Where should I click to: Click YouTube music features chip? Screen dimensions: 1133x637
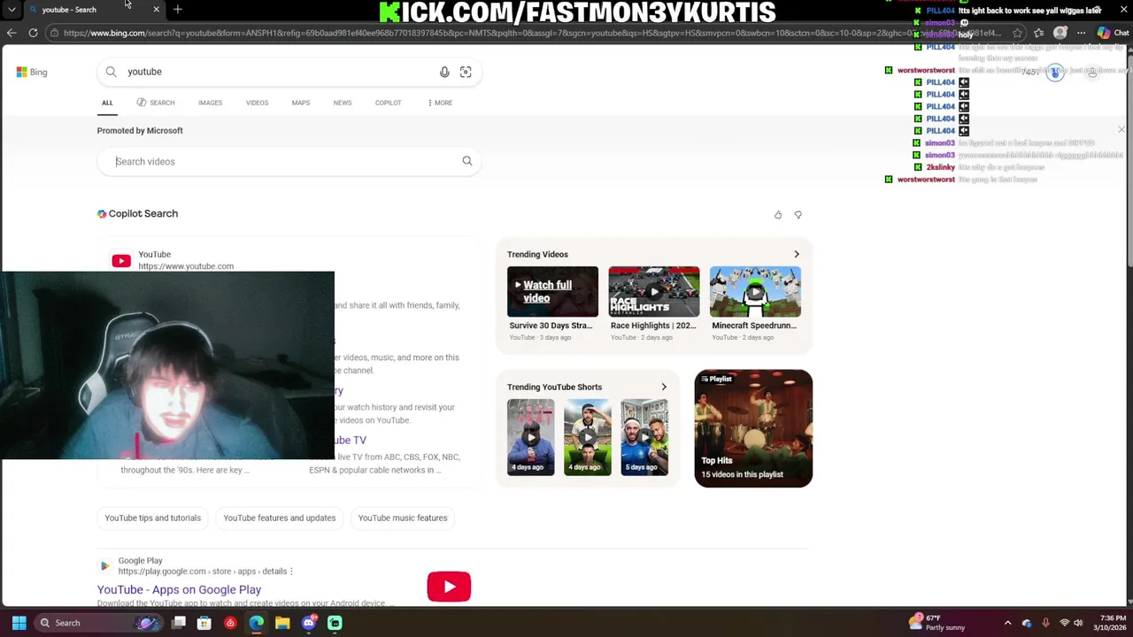[x=403, y=518]
